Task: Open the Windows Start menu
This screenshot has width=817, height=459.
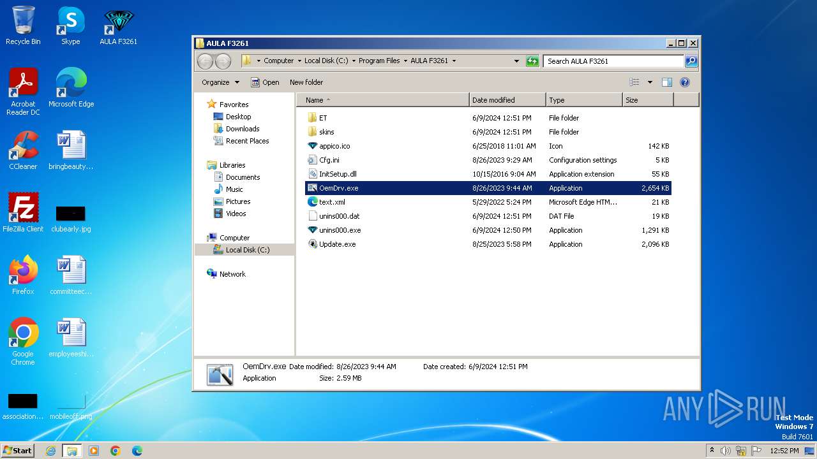Action: coord(18,450)
